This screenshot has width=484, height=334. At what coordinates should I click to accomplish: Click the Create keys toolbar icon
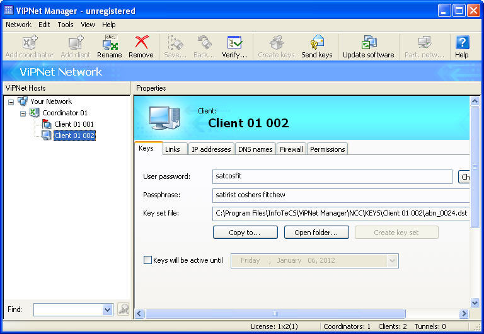click(x=276, y=42)
